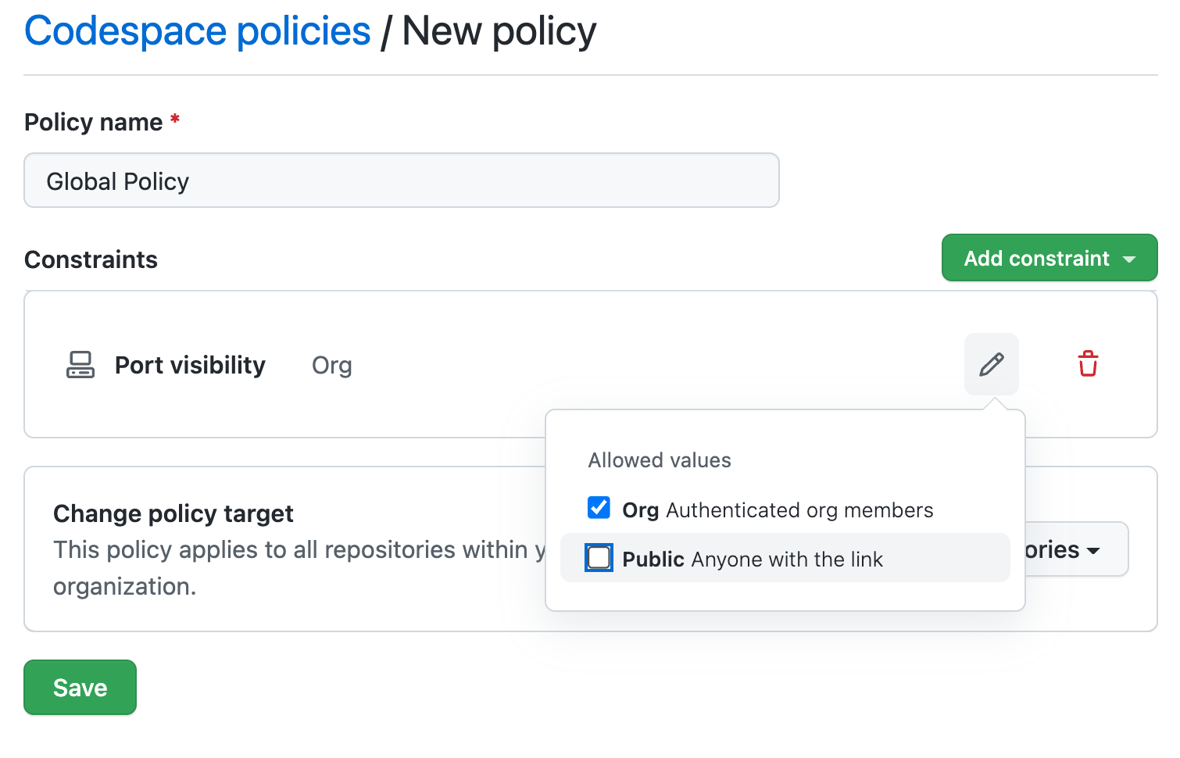
Task: Save the Global Policy
Action: pyautogui.click(x=80, y=687)
